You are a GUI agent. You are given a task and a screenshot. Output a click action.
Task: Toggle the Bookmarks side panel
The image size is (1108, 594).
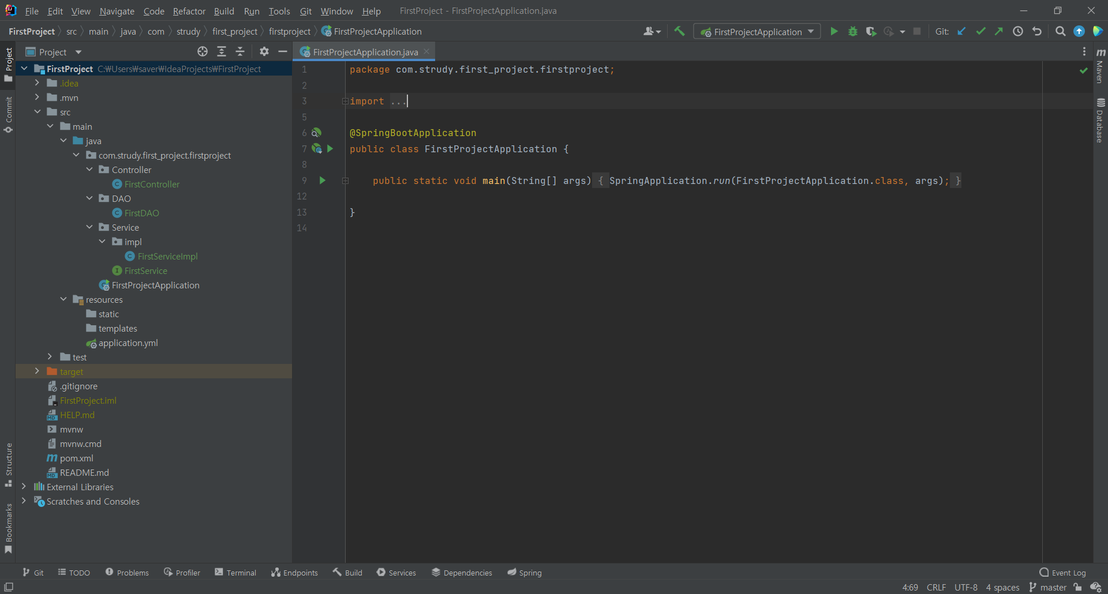[x=9, y=528]
